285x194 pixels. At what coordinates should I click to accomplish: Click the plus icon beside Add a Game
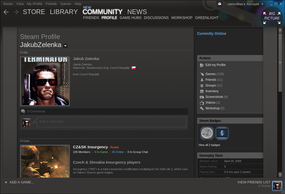pyautogui.click(x=6, y=182)
